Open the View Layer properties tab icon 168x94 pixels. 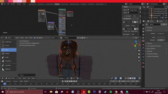pos(143,35)
